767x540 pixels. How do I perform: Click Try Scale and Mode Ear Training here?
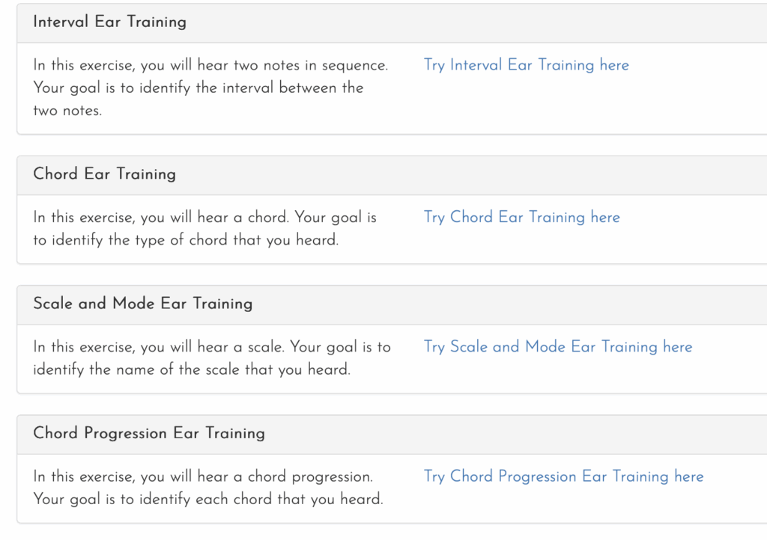tap(557, 346)
